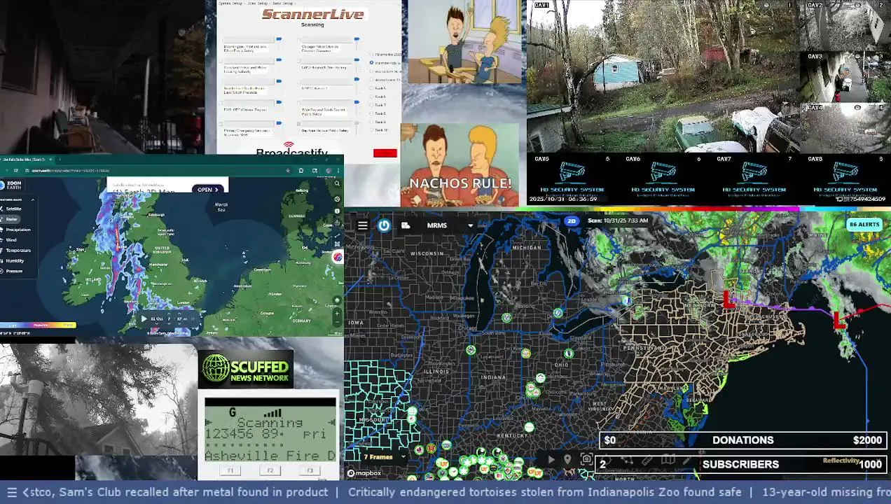Play the Zoom Earth radar animation
This screenshot has height=504, width=891.
[144, 318]
